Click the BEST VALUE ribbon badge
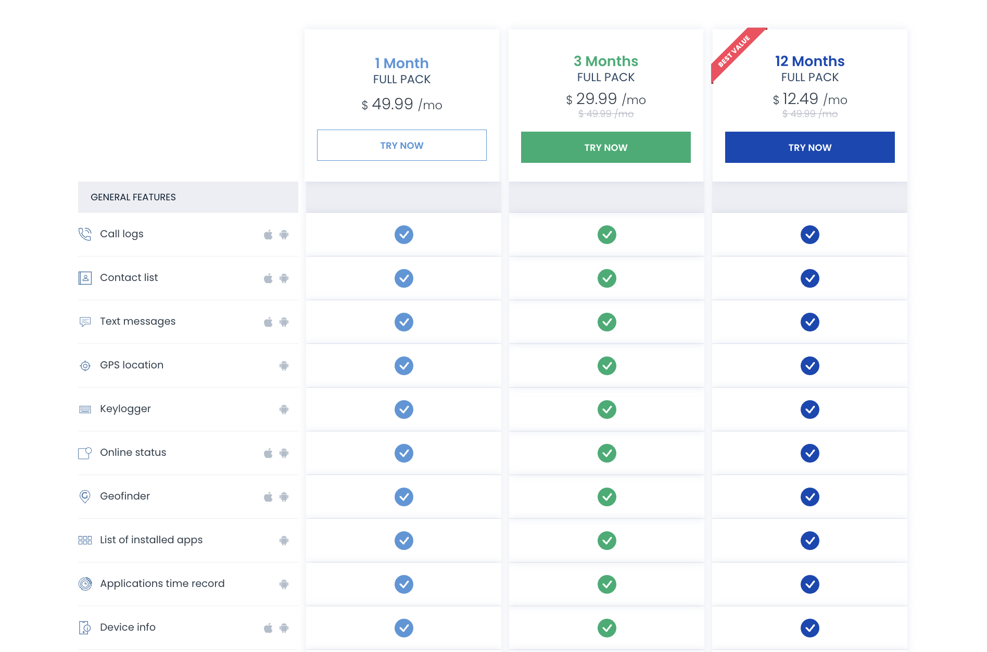The image size is (987, 652). 735,51
